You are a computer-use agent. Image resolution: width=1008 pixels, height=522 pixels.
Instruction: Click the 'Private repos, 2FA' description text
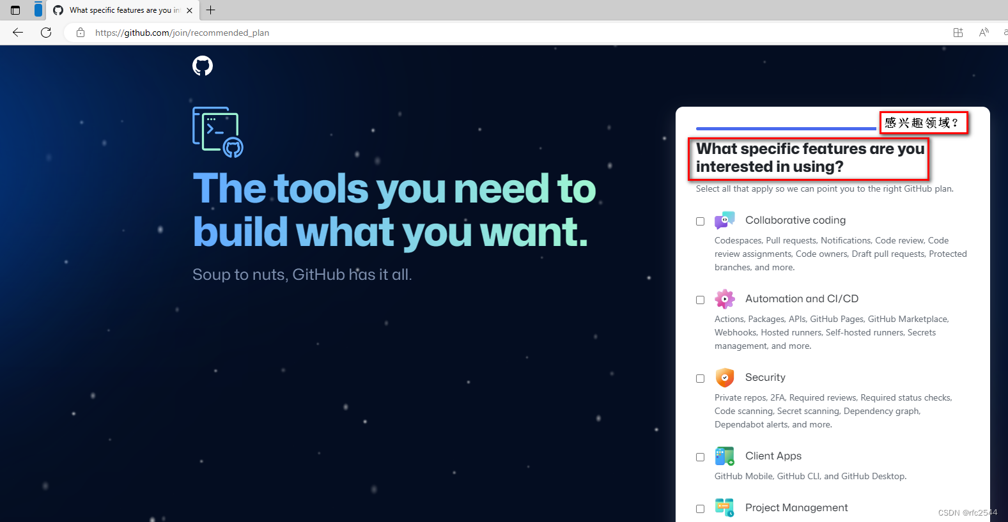[834, 411]
